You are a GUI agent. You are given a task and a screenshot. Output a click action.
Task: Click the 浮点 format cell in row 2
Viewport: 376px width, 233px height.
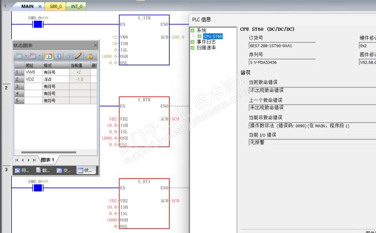56,79
